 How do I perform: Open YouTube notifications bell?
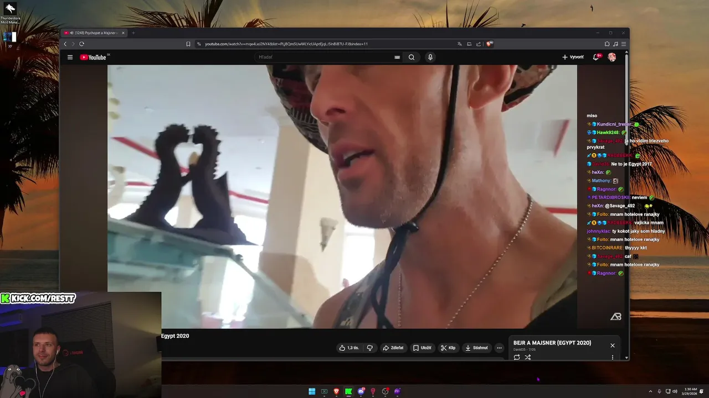click(596, 57)
